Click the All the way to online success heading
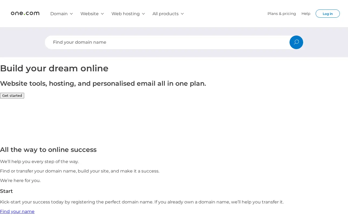The image size is (348, 217). click(x=48, y=150)
